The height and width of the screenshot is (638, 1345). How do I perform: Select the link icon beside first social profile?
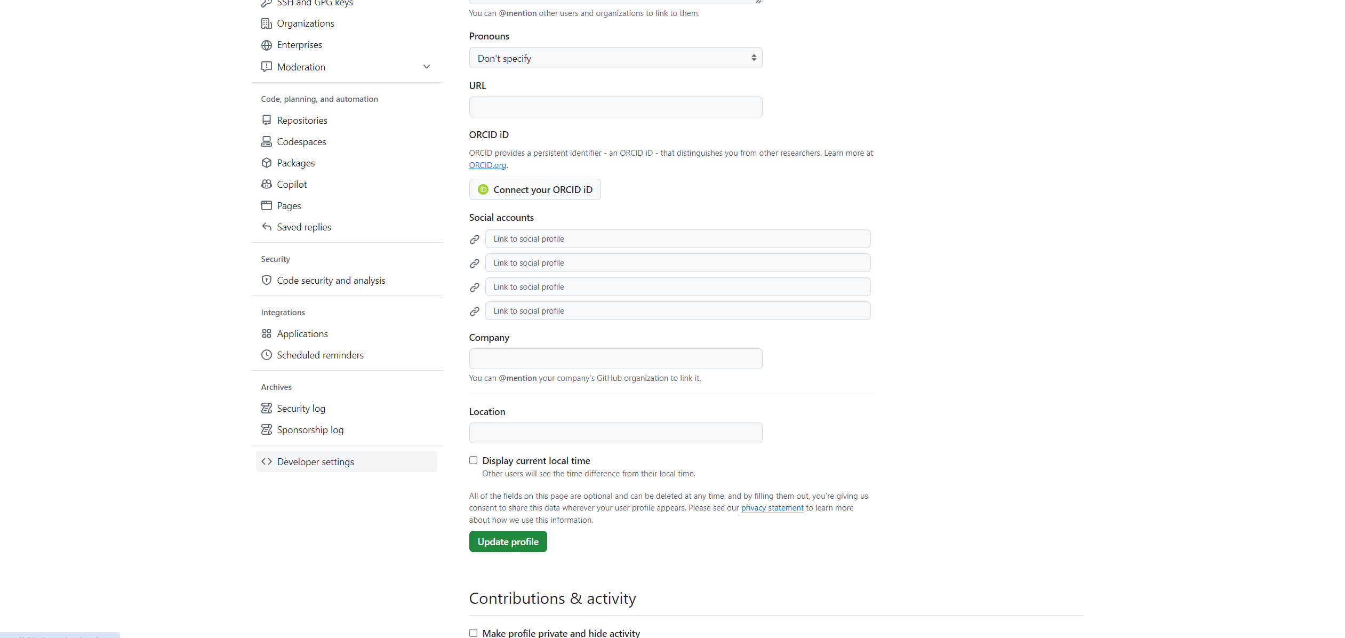[x=474, y=239]
